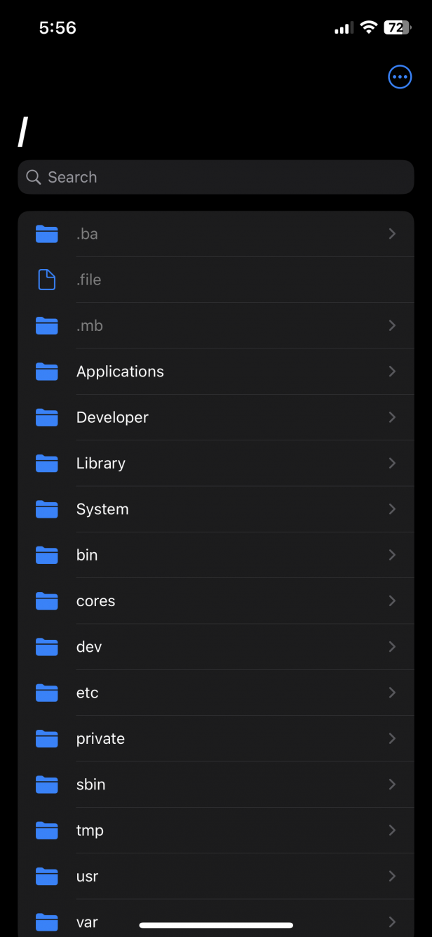This screenshot has height=937, width=432.
Task: Open the Applications label
Action: [120, 372]
